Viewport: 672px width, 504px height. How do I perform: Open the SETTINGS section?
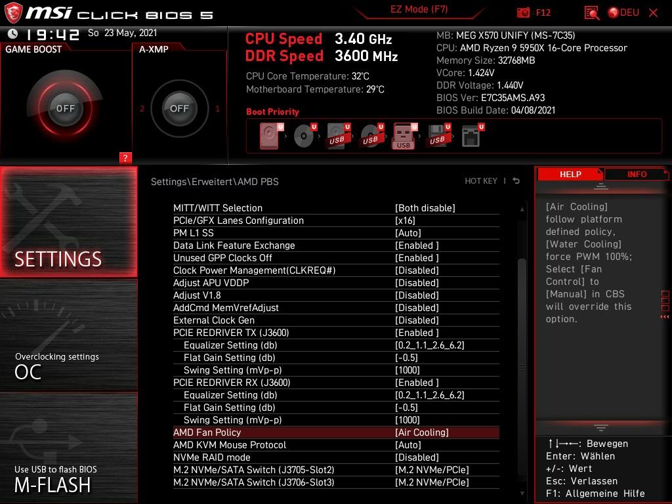[68, 222]
